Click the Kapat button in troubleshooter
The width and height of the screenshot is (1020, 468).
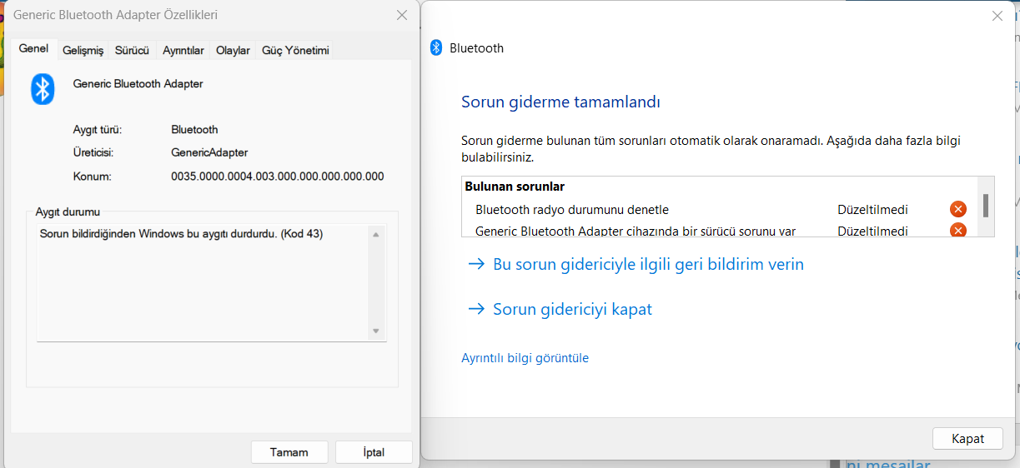click(x=967, y=439)
